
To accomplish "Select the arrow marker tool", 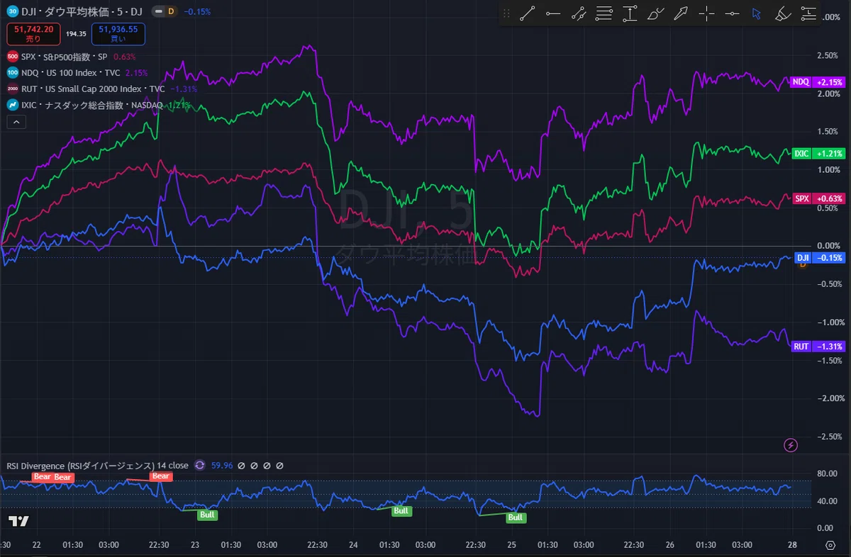I will point(681,13).
